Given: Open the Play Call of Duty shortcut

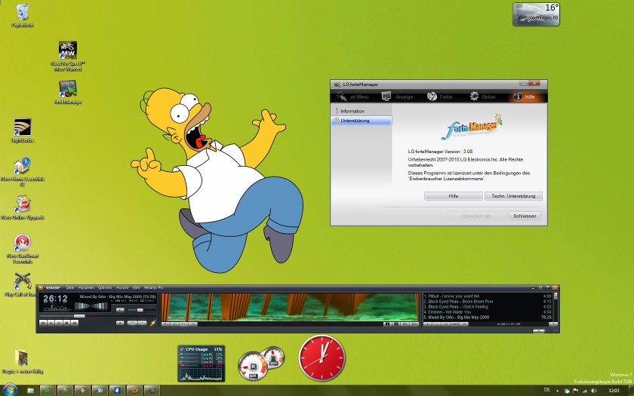Looking at the screenshot, I should (23, 281).
